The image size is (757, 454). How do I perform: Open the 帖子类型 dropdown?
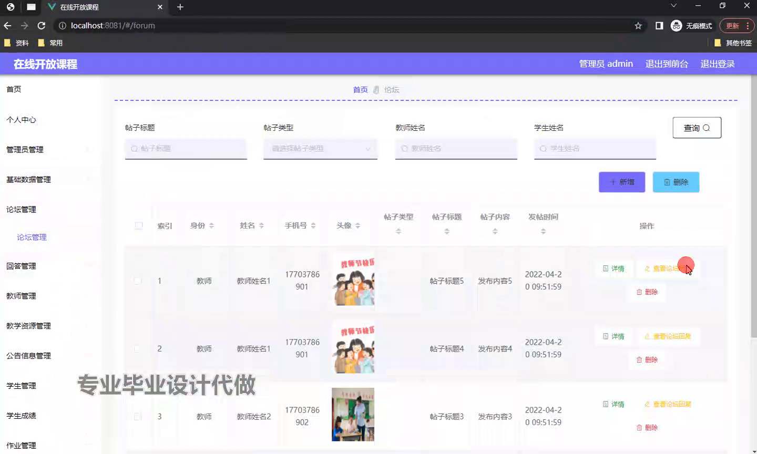(320, 149)
